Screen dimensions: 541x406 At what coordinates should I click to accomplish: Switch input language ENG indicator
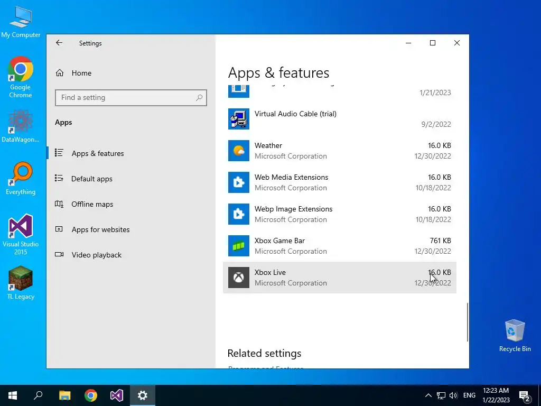469,395
